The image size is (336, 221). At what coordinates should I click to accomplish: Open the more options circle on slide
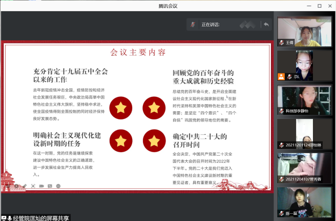click(x=58, y=186)
